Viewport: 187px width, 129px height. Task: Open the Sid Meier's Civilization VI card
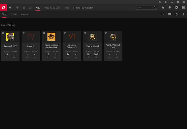(72, 46)
